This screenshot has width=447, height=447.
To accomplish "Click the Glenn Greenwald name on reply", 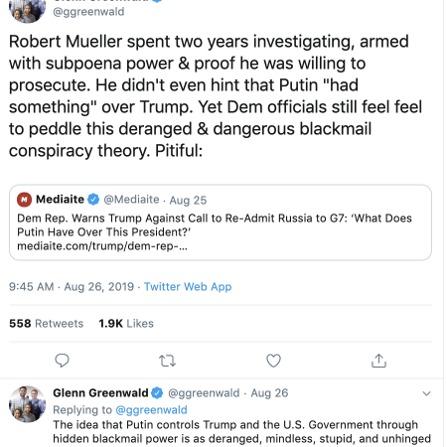I will (x=100, y=393).
